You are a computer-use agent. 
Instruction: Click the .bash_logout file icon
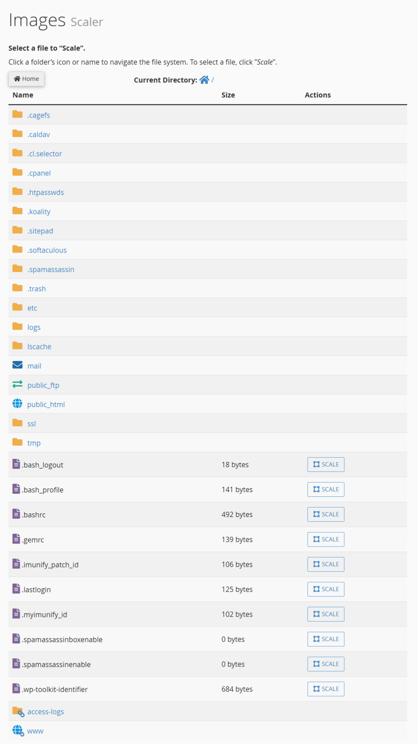pos(16,464)
